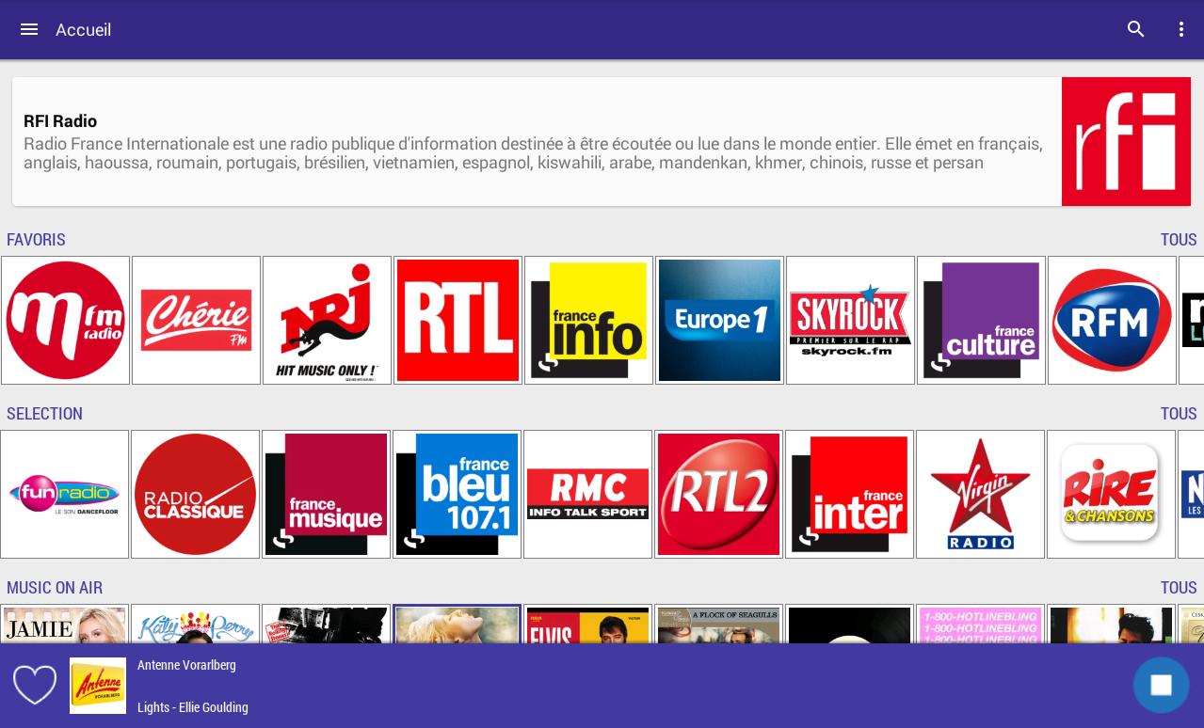Show all items in Music On Air
1204x728 pixels.
point(1179,588)
